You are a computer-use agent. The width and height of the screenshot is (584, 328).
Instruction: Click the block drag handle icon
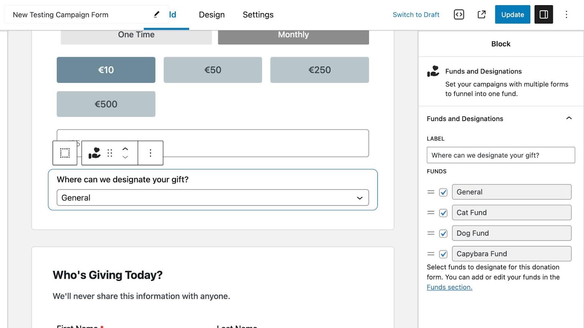[x=110, y=153]
